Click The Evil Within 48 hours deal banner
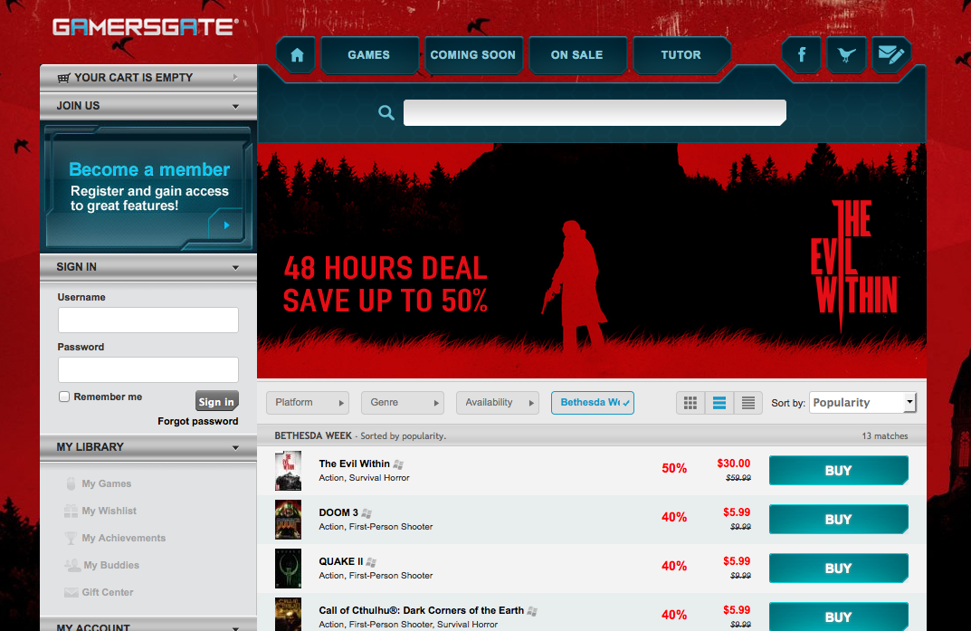Screen dimensions: 971x631 592,261
